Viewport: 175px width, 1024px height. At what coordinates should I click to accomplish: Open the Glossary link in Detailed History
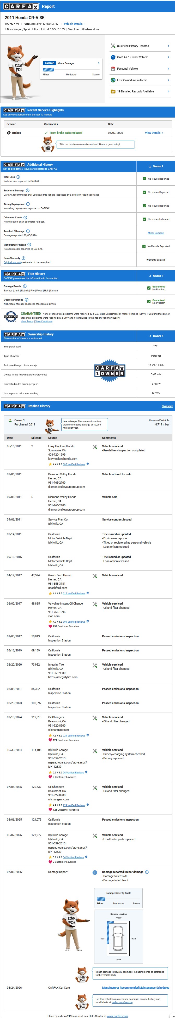tap(167, 406)
